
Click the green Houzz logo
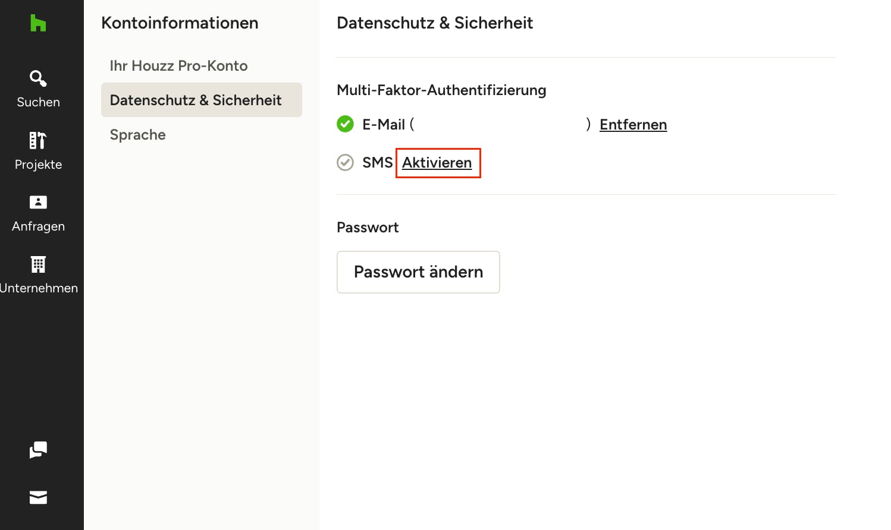point(38,23)
